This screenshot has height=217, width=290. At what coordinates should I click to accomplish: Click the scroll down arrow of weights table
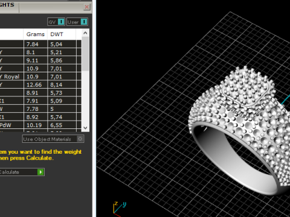(85, 128)
